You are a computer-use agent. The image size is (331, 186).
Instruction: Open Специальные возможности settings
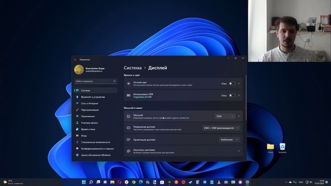coord(96,142)
